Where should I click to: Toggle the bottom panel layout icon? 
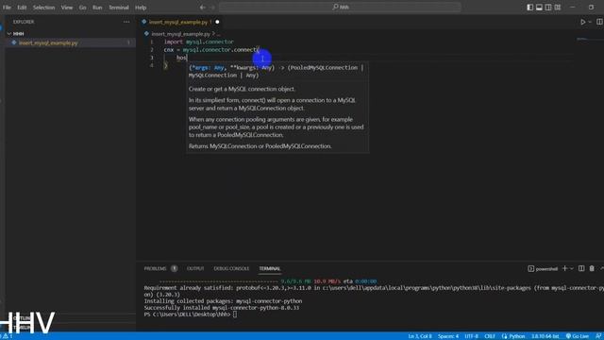pyautogui.click(x=539, y=7)
